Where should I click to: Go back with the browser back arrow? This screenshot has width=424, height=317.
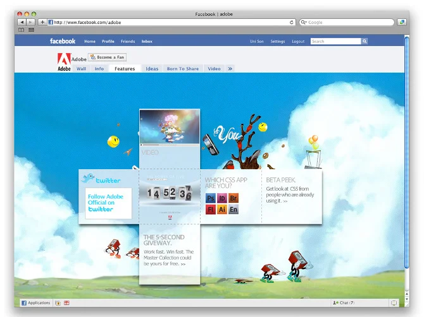(22, 22)
